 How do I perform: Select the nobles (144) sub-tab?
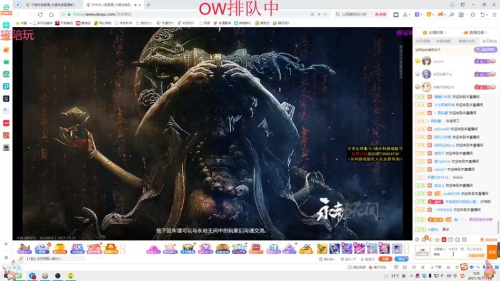[466, 41]
